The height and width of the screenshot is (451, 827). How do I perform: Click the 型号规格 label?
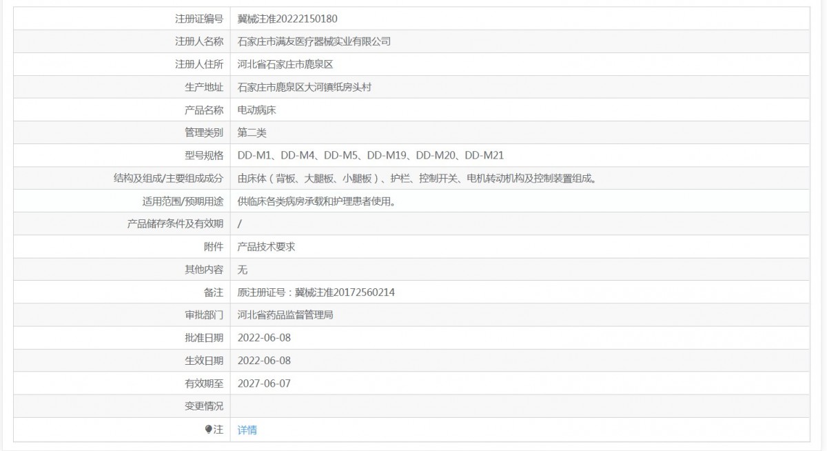[x=204, y=155]
